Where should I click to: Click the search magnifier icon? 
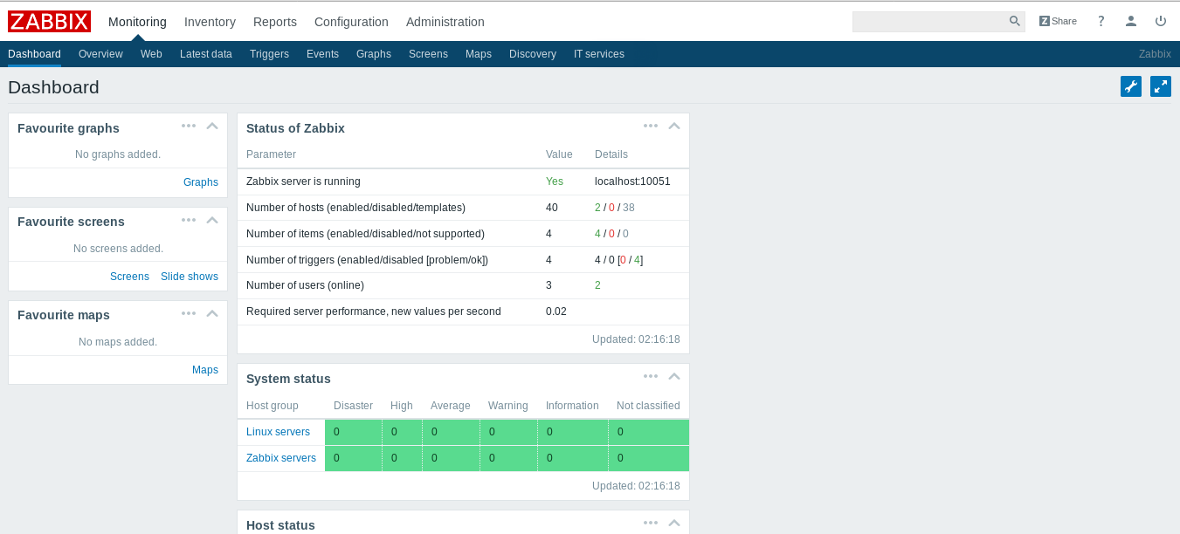(1014, 21)
